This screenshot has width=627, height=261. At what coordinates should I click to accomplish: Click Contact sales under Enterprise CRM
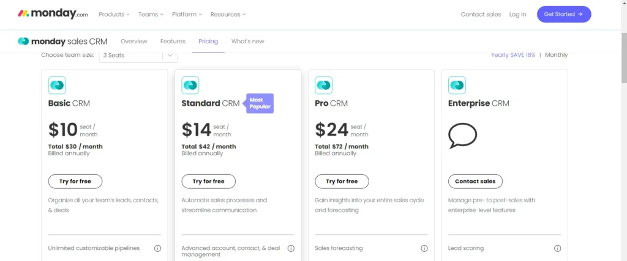pyautogui.click(x=475, y=181)
